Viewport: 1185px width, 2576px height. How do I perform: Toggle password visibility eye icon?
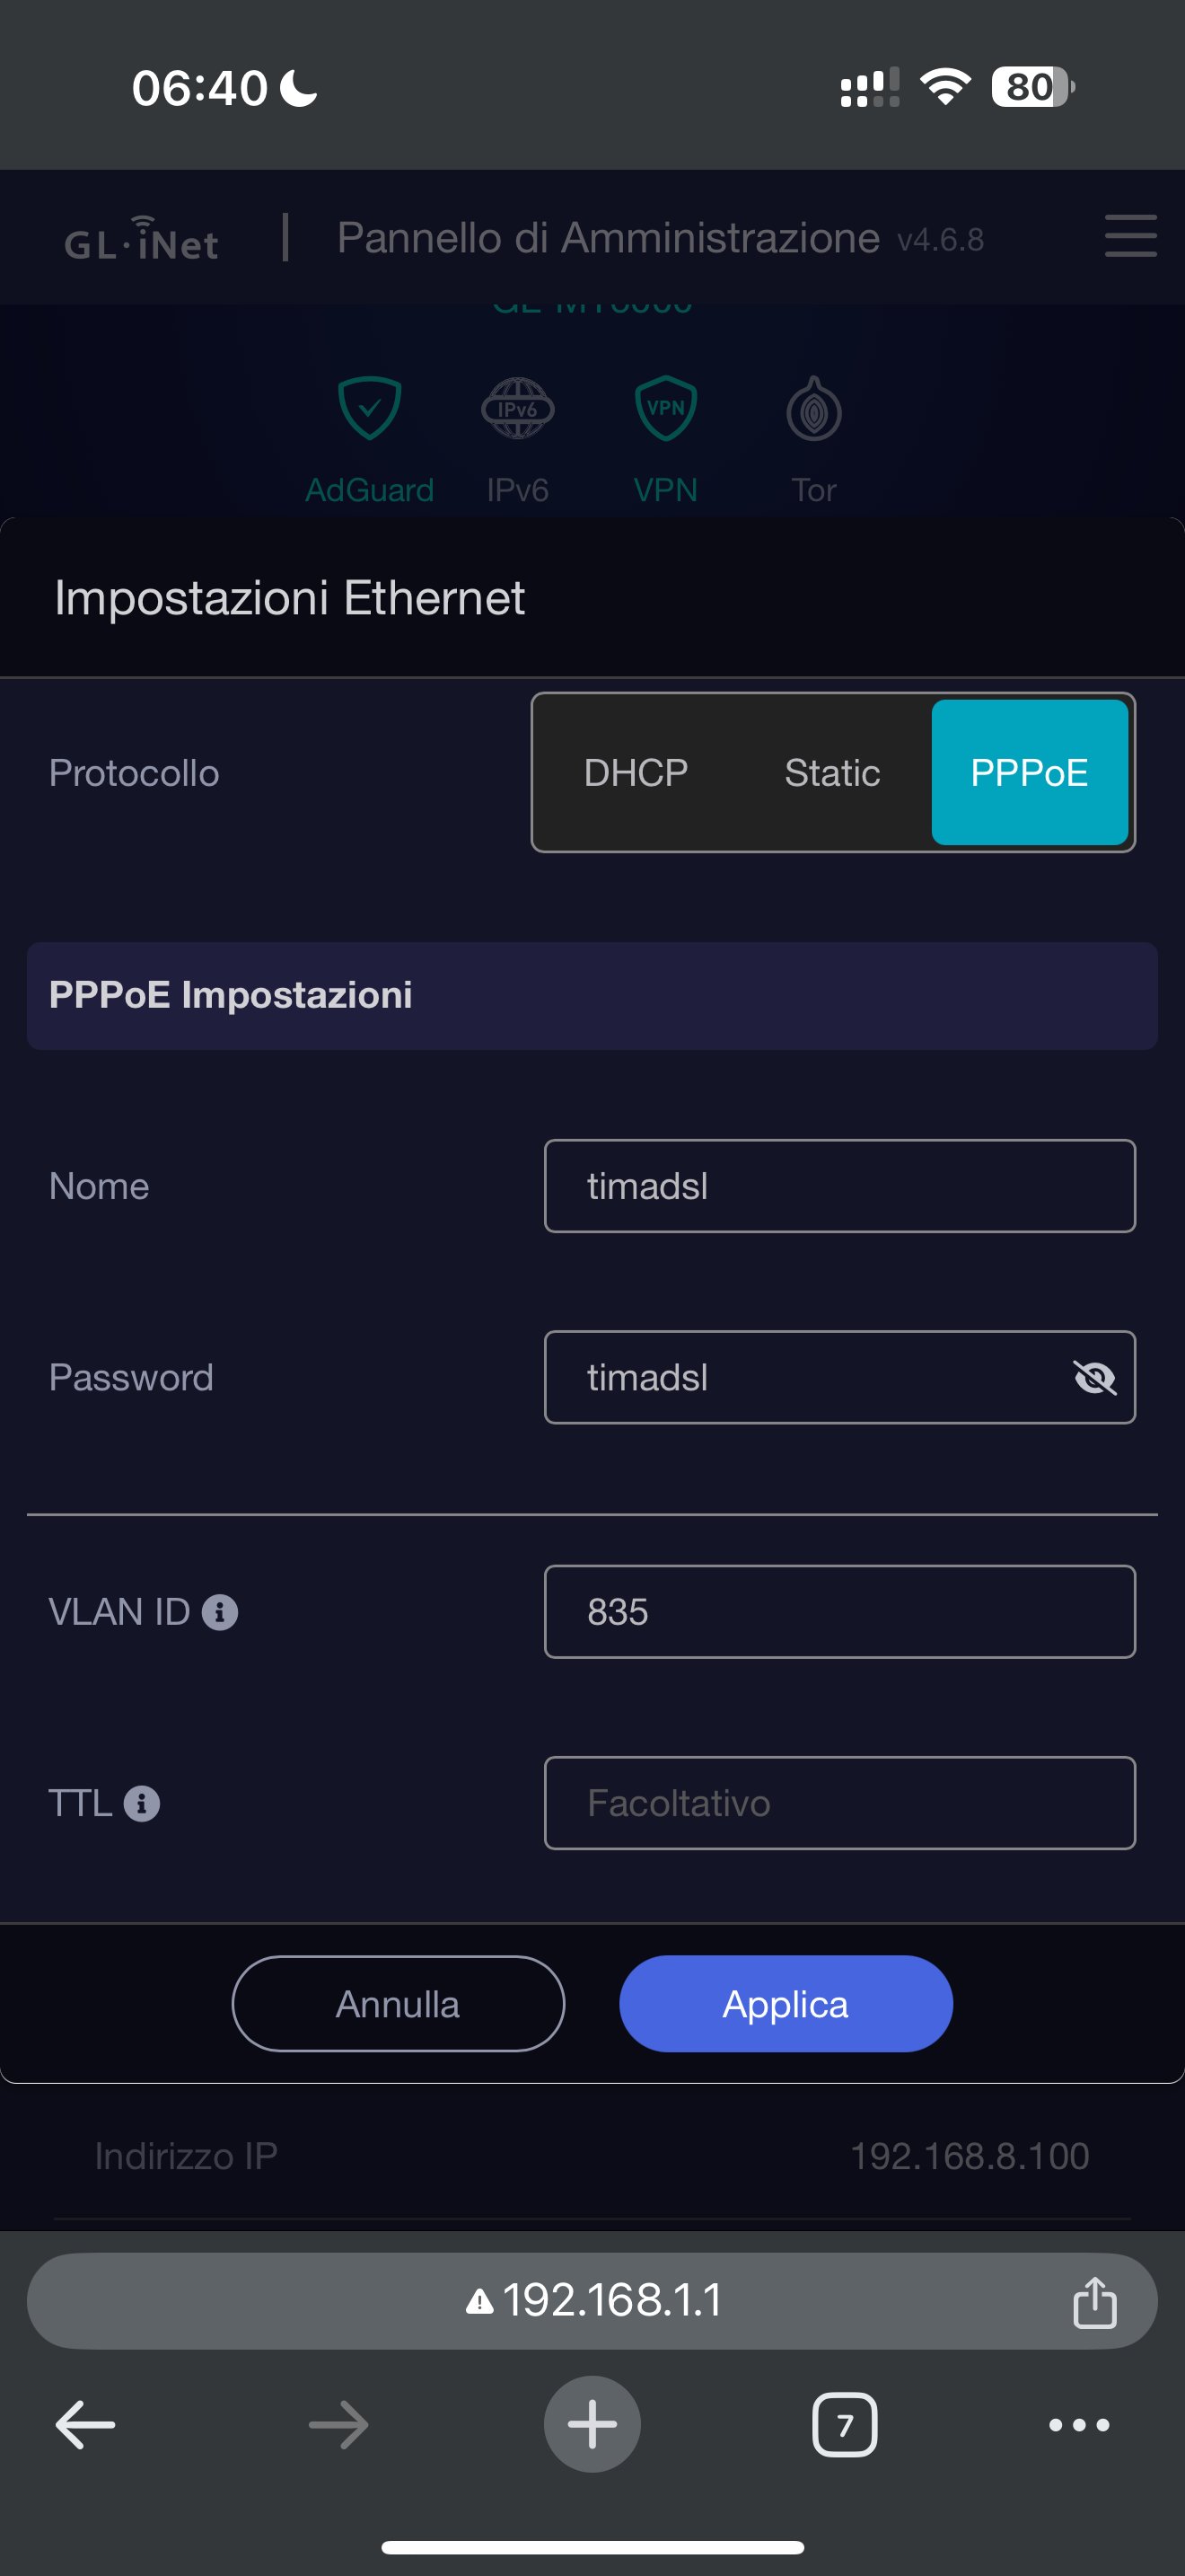click(1094, 1378)
